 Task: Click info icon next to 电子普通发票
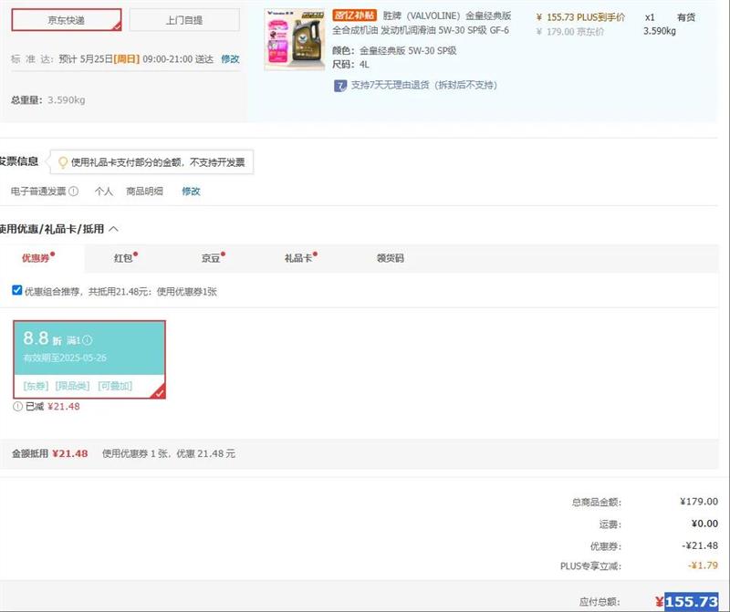[74, 192]
